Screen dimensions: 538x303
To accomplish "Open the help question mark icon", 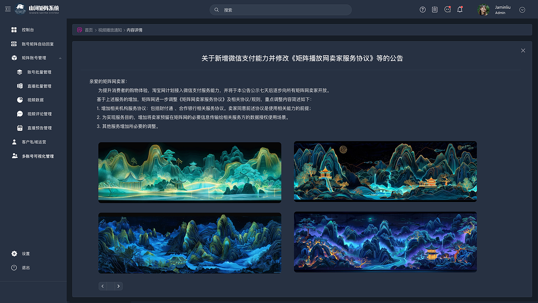I will pyautogui.click(x=423, y=10).
